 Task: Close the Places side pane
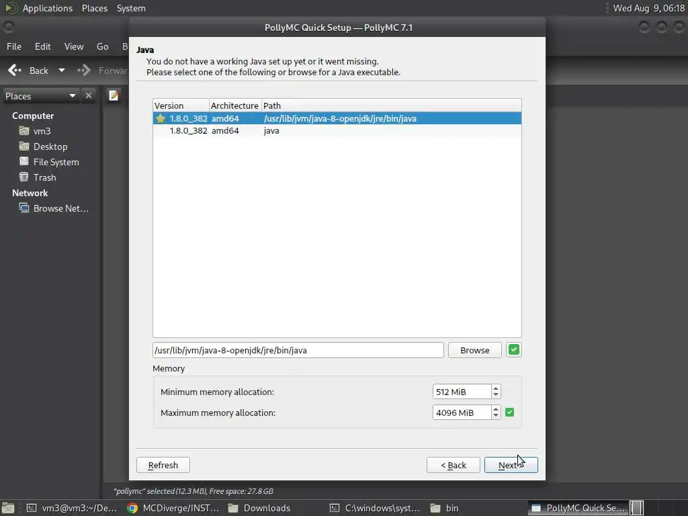[x=89, y=95]
